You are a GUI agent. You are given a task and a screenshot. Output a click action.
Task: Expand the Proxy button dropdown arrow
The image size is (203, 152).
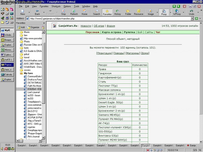170,12
